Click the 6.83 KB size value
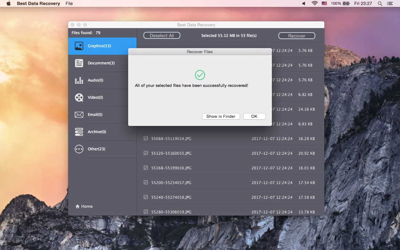The width and height of the screenshot is (400, 250). point(305,124)
